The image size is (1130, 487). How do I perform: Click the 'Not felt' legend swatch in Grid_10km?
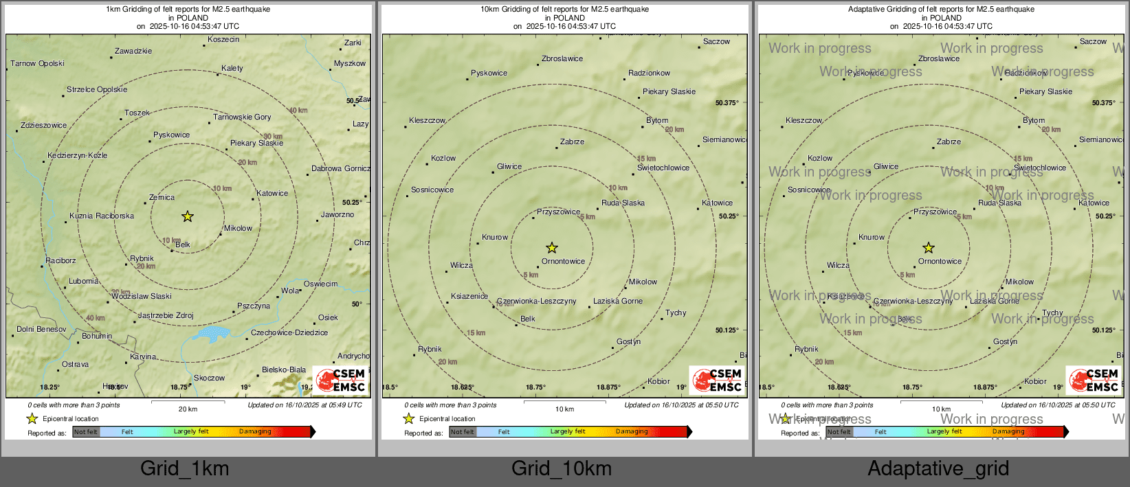tap(463, 431)
